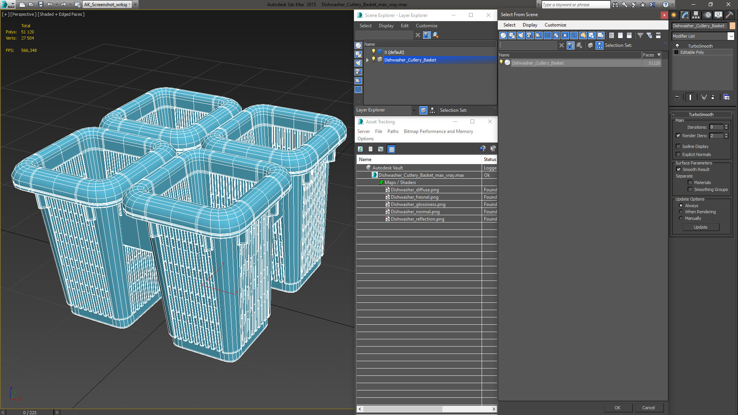The width and height of the screenshot is (738, 415).
Task: Enable Isoline Display checkbox
Action: coord(678,146)
